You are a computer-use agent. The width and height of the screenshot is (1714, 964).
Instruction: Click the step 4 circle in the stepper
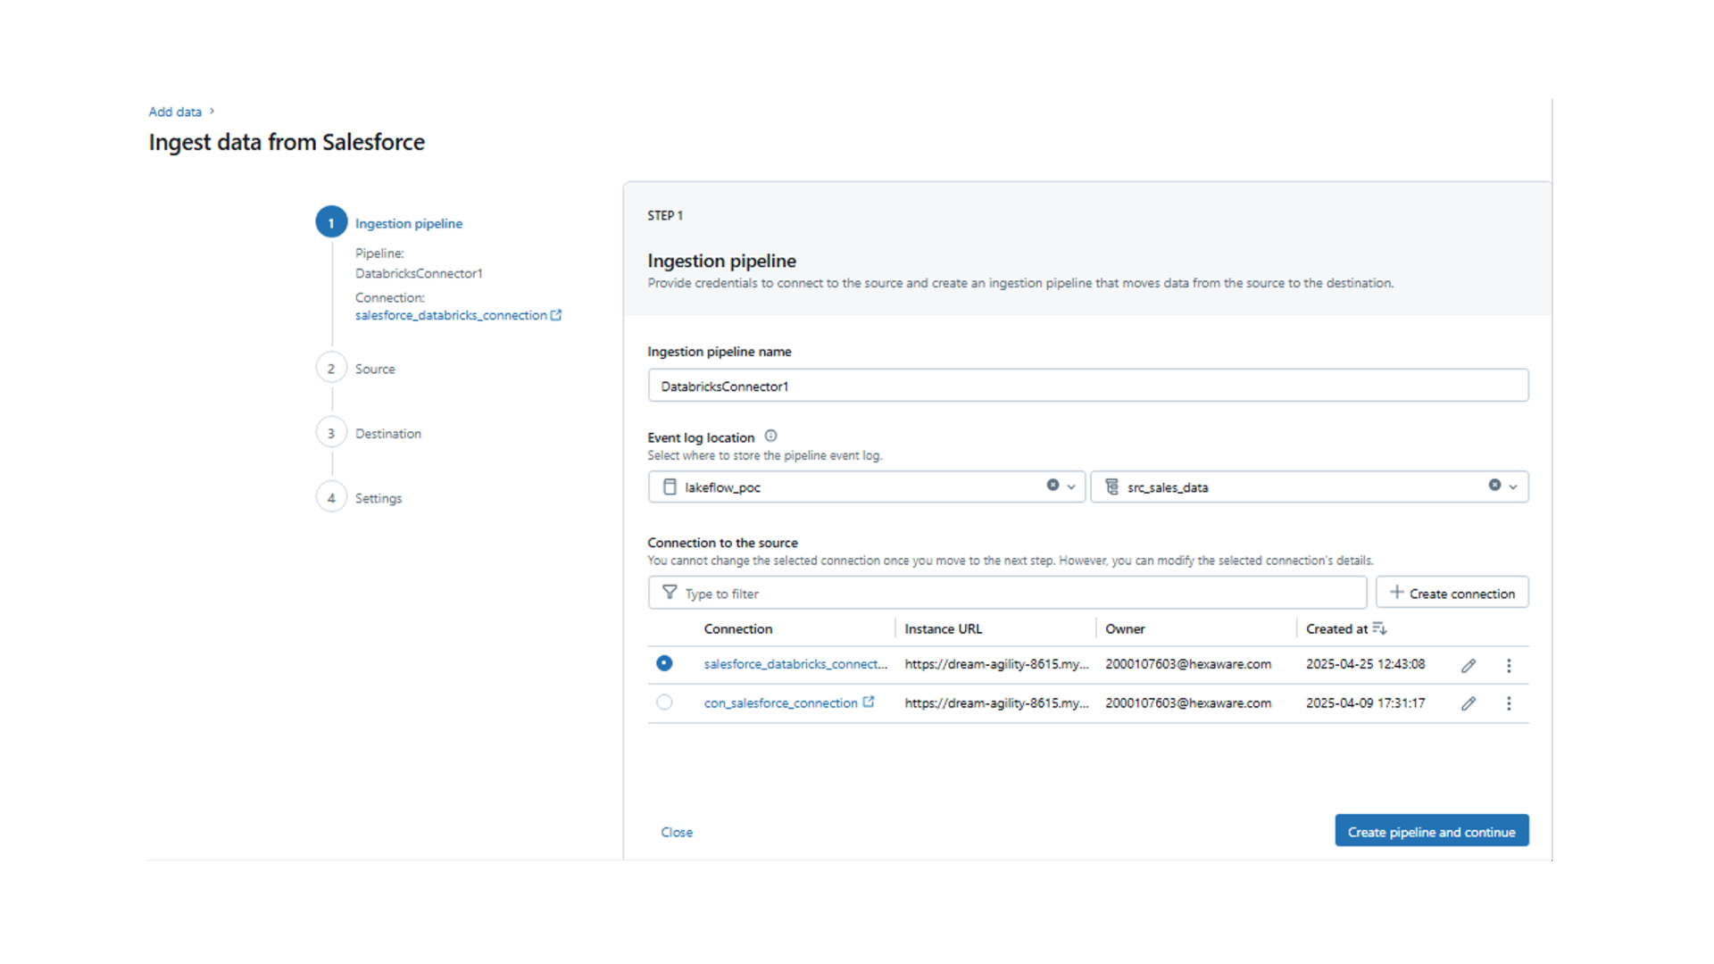pos(331,497)
